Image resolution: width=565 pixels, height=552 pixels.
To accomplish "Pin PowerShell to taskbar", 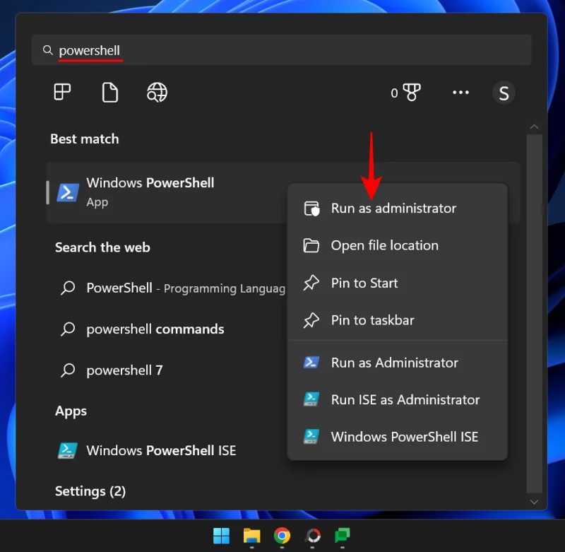I will click(x=372, y=320).
